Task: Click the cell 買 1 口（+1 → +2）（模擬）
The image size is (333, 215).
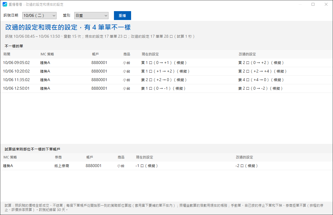Action: tap(165, 71)
